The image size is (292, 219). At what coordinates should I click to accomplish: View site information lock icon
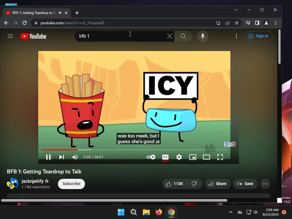click(x=36, y=23)
